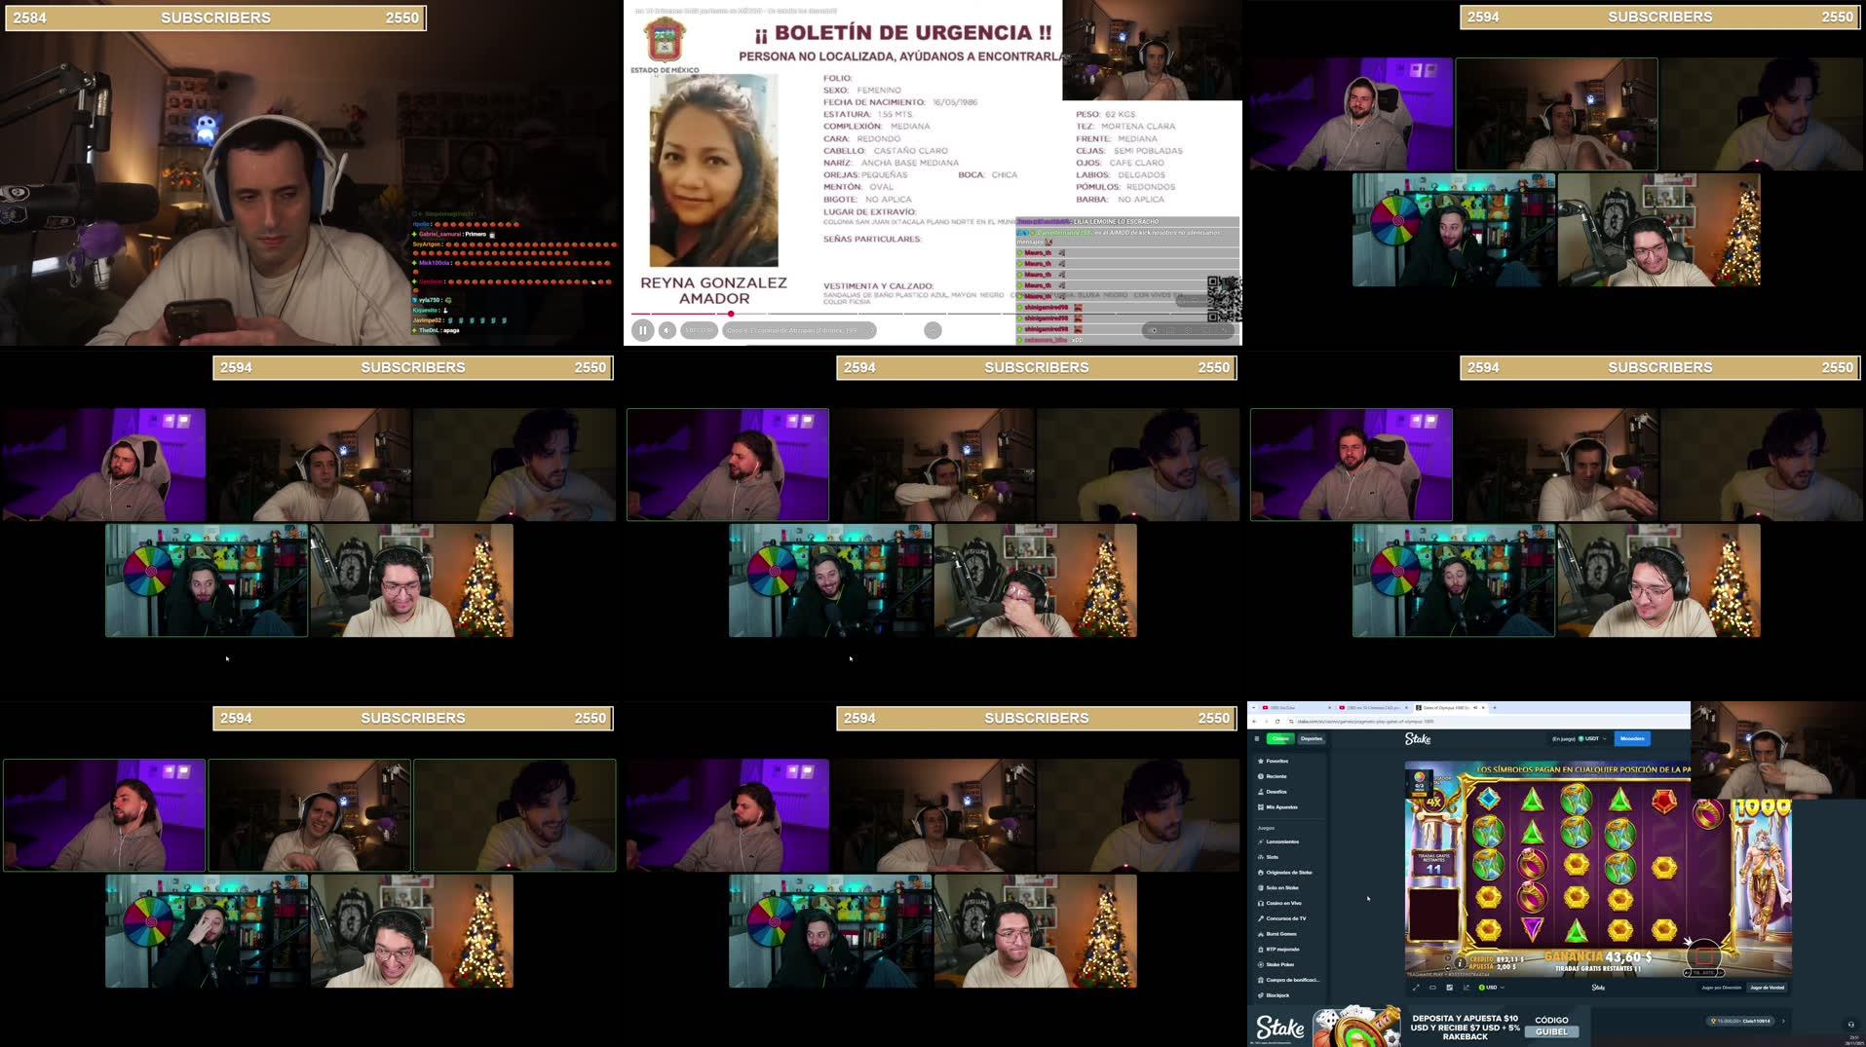Open Favoritos in the Stake sidebar
The width and height of the screenshot is (1866, 1047).
[x=1277, y=762]
